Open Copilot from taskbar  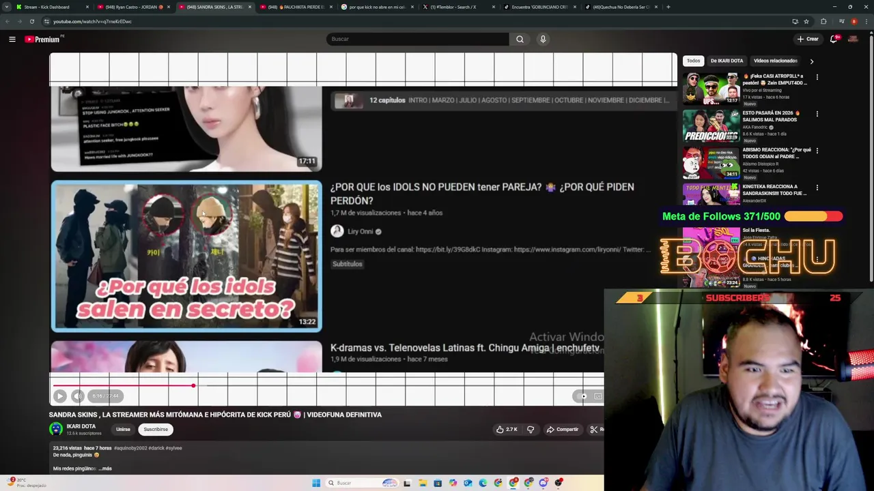pyautogui.click(x=453, y=483)
